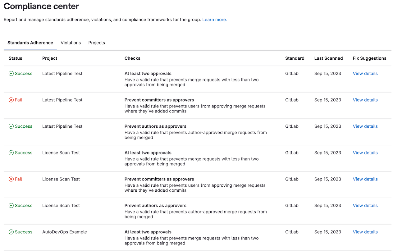The height and width of the screenshot is (251, 393).
Task: View details for failed License Scan Test committers check
Action: click(x=365, y=179)
